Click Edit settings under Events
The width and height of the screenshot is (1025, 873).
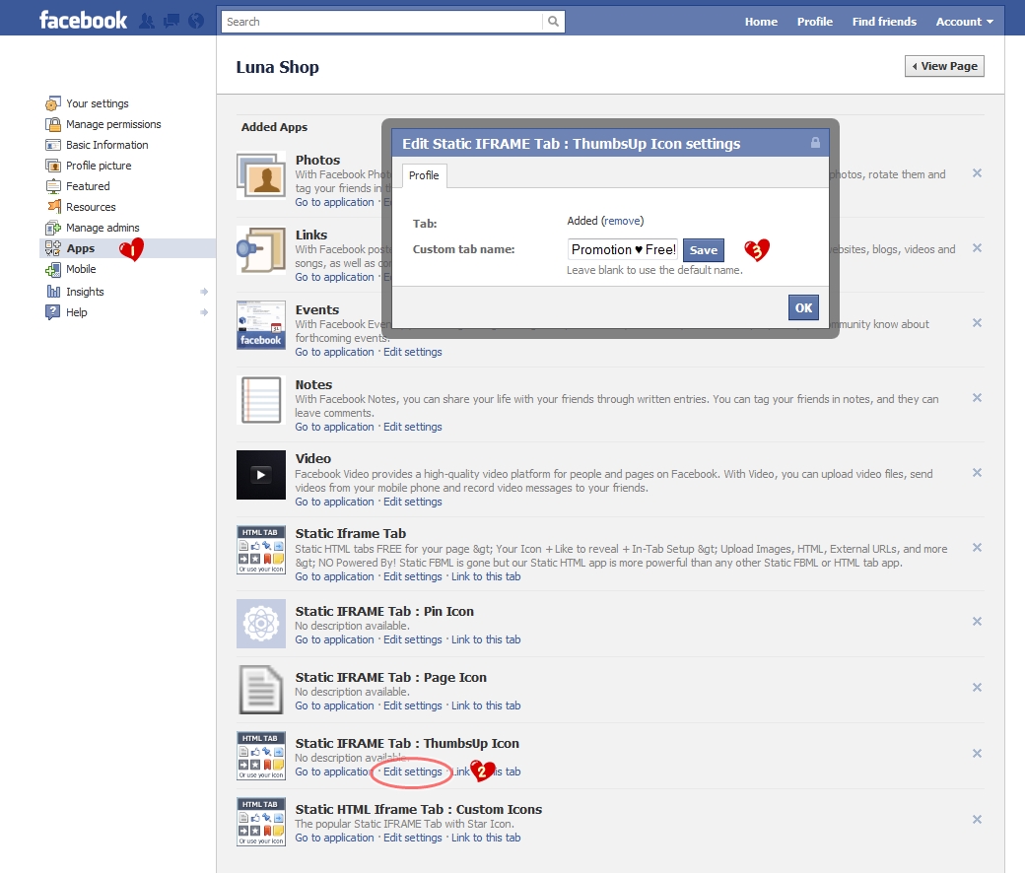[x=413, y=352]
